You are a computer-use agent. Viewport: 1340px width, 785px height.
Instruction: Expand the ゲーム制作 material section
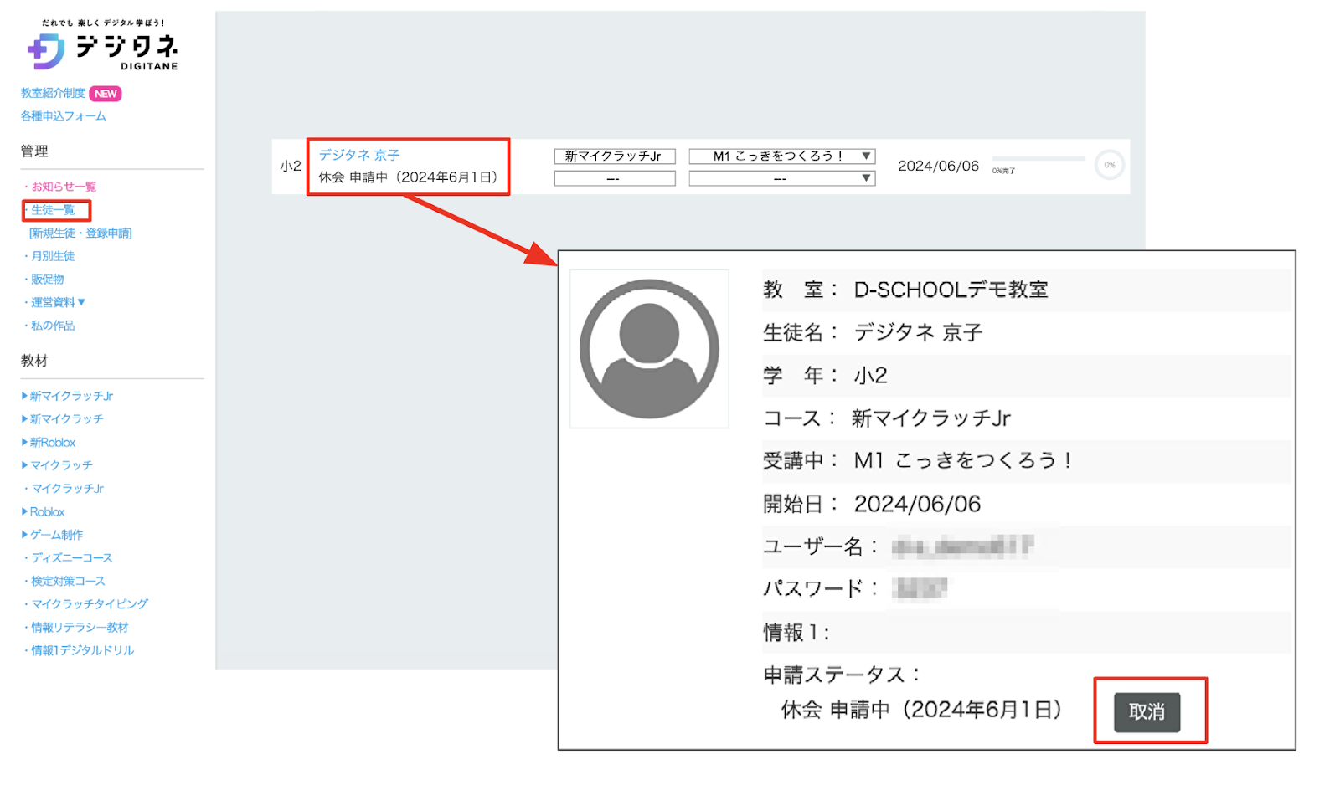[x=55, y=535]
